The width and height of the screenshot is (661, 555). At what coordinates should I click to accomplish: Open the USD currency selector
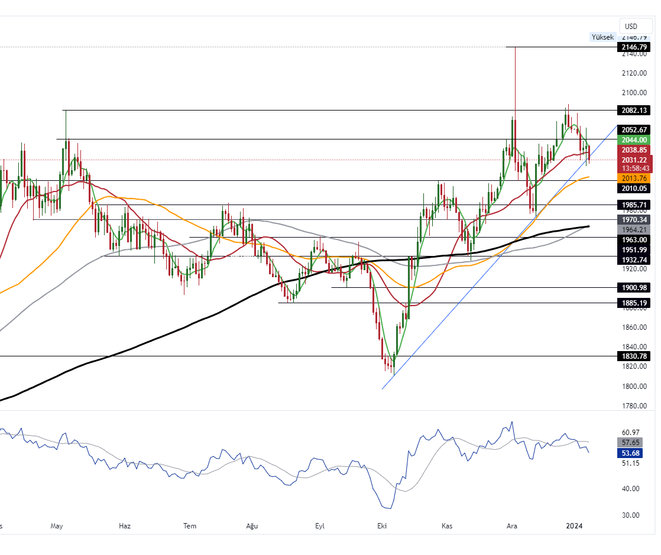click(631, 26)
